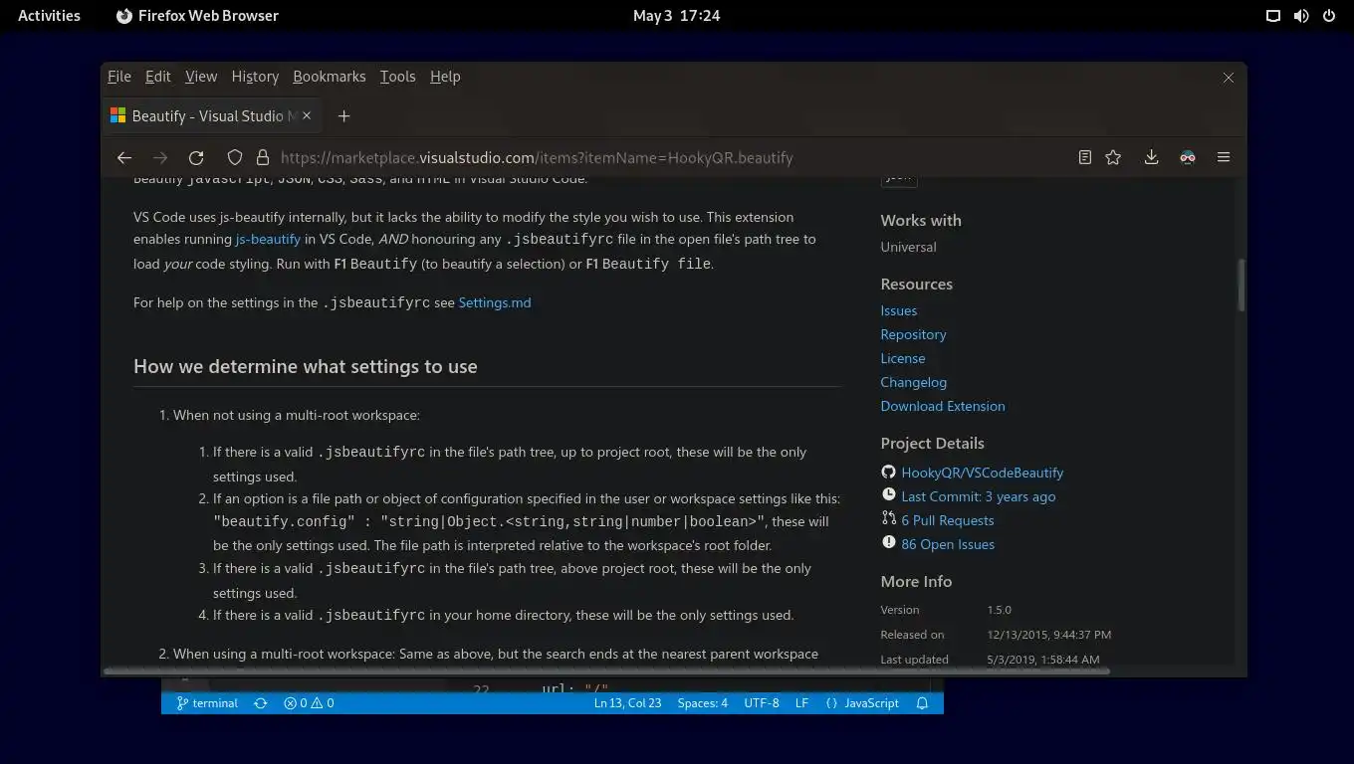Open Activities overview

[x=49, y=16]
